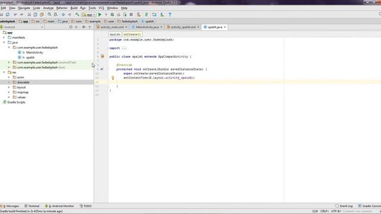
Task: Open the Navigate menu
Action: coord(24,8)
